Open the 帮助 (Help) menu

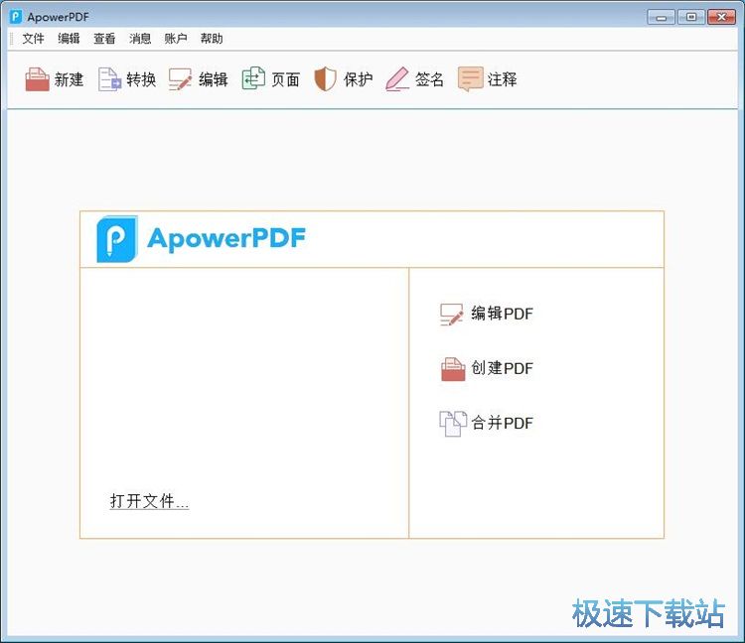(212, 39)
